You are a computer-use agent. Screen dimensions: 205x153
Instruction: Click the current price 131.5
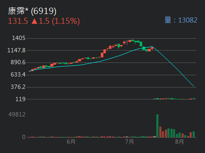18,21
